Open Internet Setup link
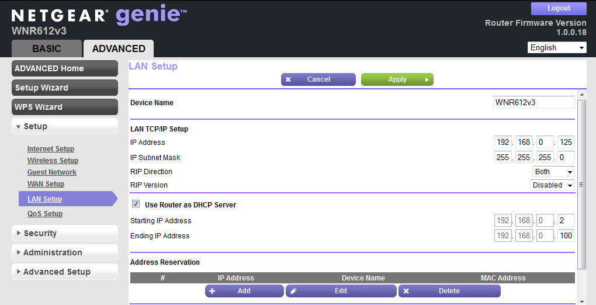Image resolution: width=596 pixels, height=305 pixels. point(51,149)
